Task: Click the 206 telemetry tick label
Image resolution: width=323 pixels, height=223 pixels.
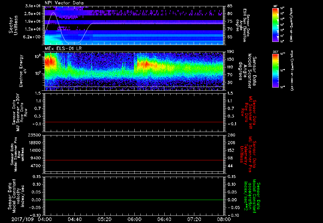Action: 231,143
